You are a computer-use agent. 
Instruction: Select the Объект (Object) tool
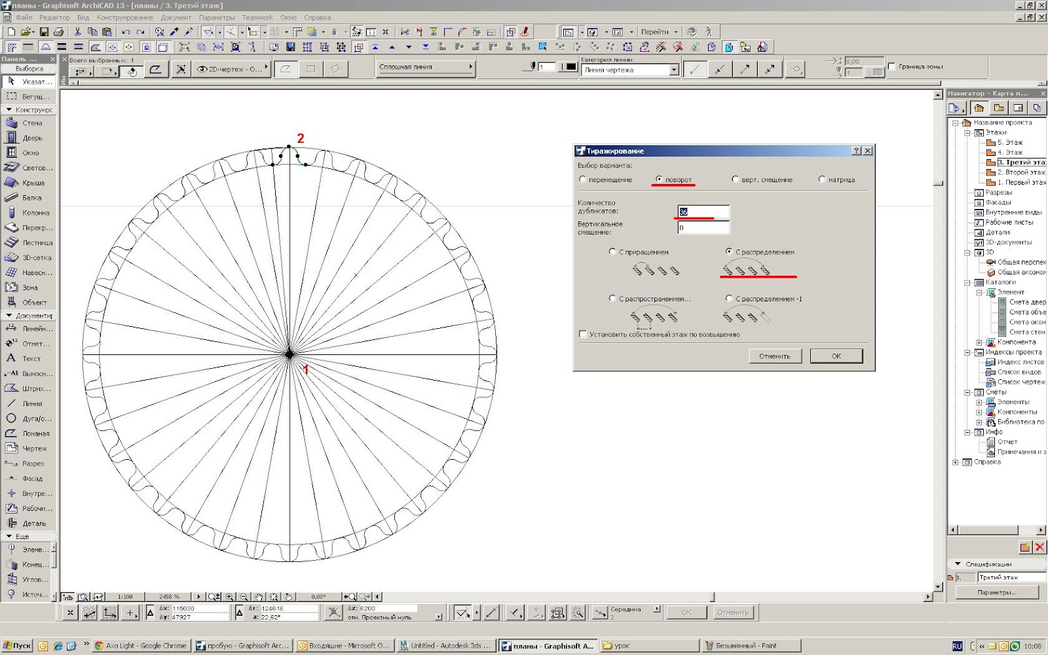click(29, 303)
